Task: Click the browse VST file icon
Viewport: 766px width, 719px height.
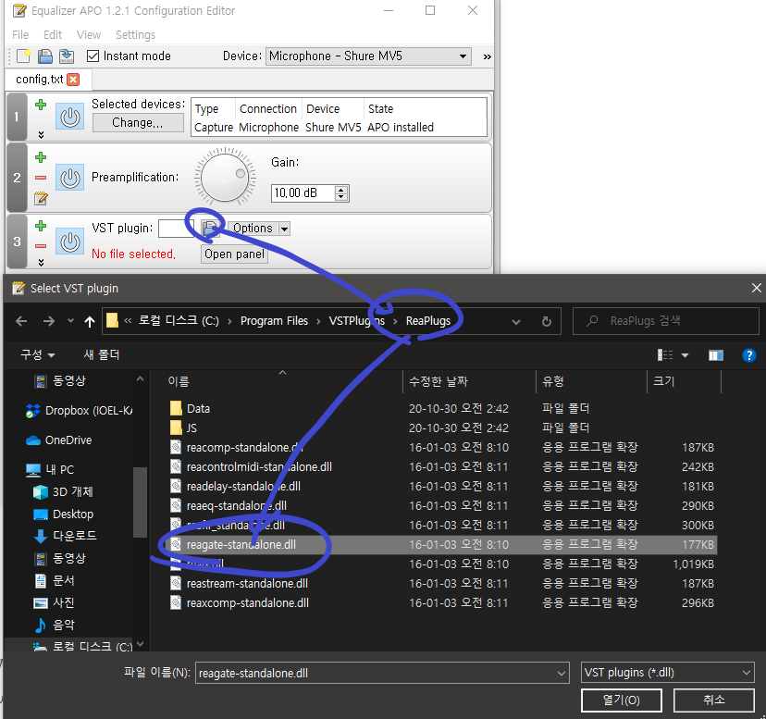Action: point(210,229)
